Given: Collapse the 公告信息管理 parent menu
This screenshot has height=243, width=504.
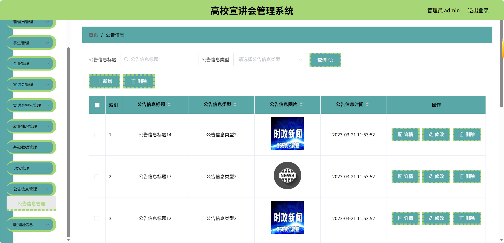Looking at the screenshot, I should (31, 189).
